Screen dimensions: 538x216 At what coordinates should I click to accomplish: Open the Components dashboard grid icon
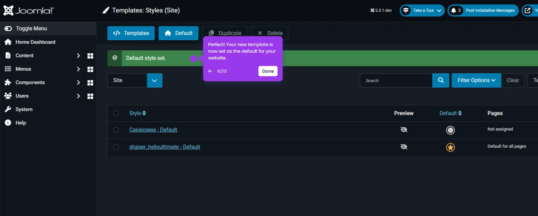tap(90, 83)
